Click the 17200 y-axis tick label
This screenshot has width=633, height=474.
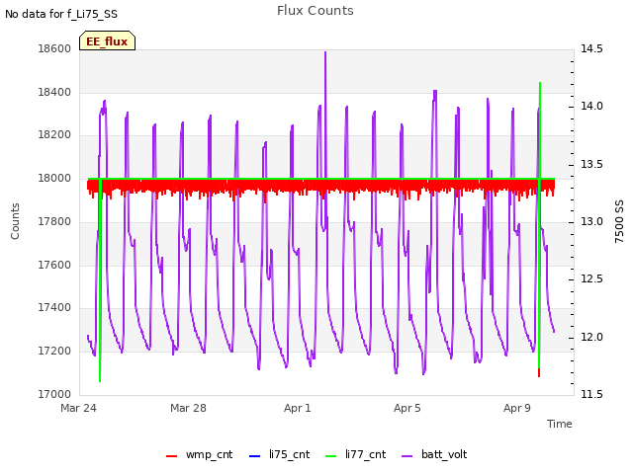pos(54,352)
